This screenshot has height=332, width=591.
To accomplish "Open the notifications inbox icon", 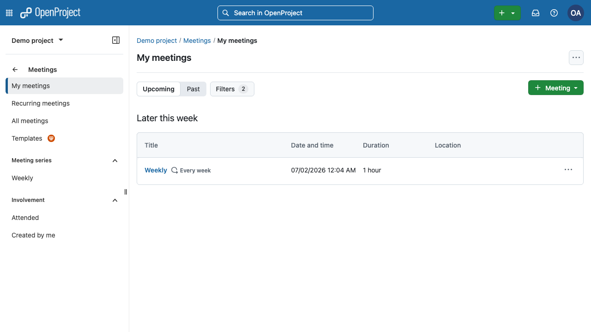I will pyautogui.click(x=536, y=13).
